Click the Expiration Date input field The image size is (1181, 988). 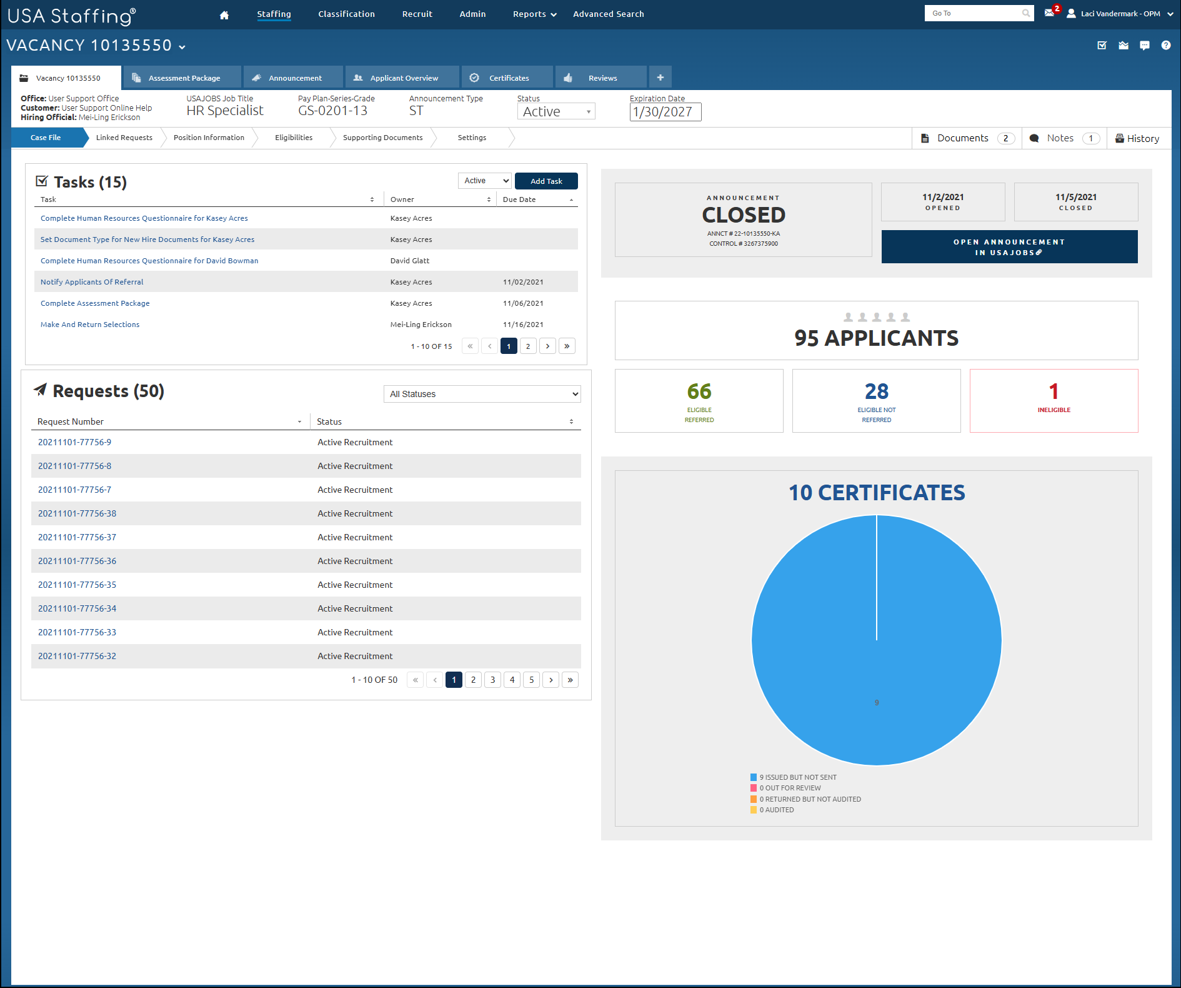pyautogui.click(x=665, y=112)
